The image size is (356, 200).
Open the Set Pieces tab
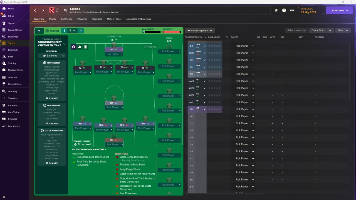(67, 19)
